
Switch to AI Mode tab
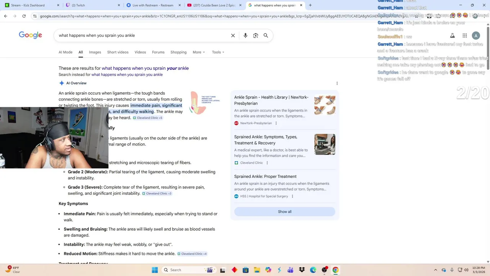[x=65, y=52]
